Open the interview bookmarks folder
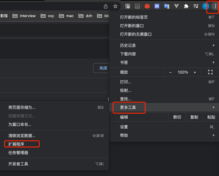 tap(24, 16)
